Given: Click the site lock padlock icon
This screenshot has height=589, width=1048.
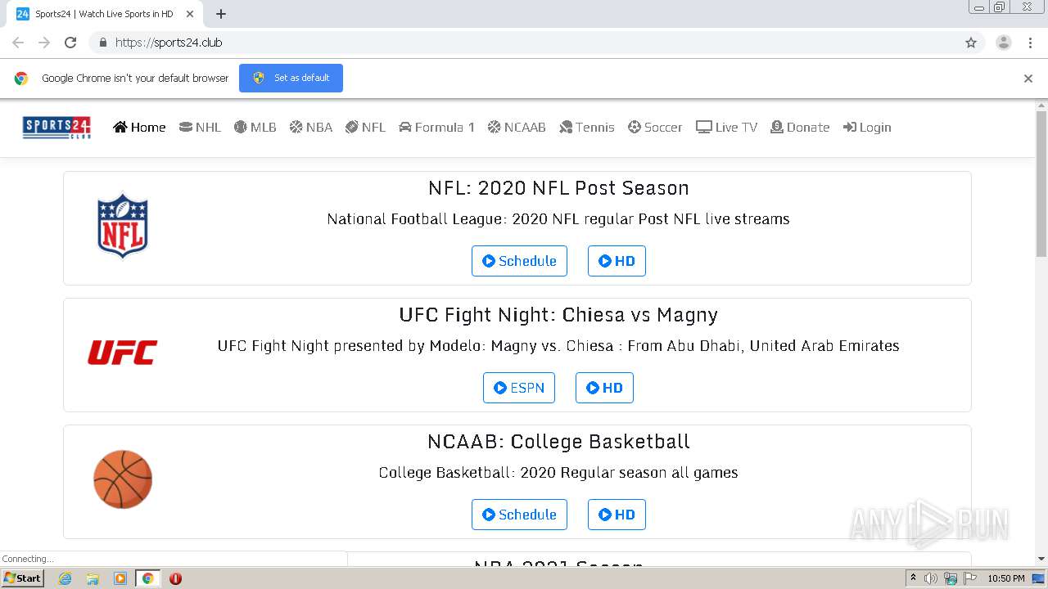Looking at the screenshot, I should [x=102, y=43].
